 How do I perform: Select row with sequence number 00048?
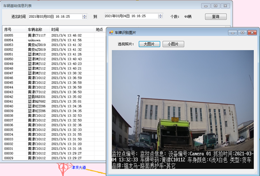[x=54, y=69]
